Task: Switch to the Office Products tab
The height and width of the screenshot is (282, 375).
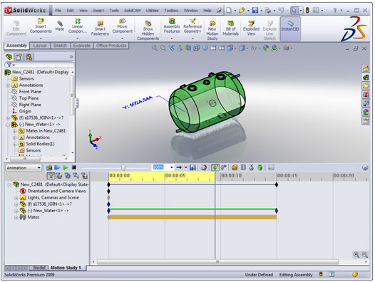Action: point(111,46)
